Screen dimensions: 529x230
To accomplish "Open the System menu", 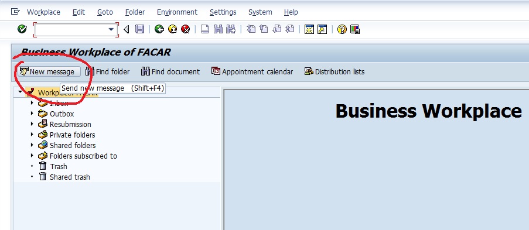I will pos(260,12).
